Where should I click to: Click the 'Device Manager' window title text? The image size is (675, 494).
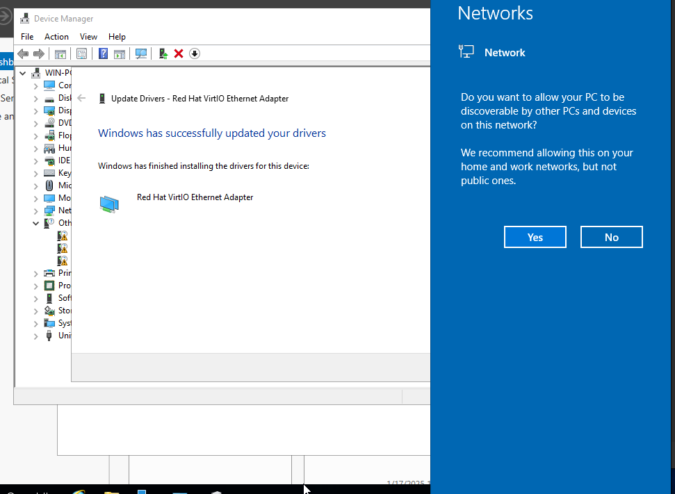64,19
